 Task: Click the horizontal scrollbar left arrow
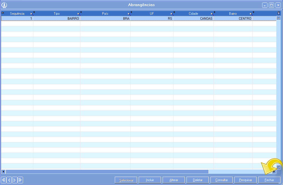pos(3,171)
